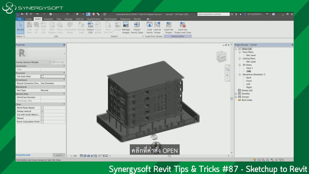Collapse the Elevations (Elevation 1) node
Image resolution: width=309 pixels, height=174 pixels.
click(240, 74)
